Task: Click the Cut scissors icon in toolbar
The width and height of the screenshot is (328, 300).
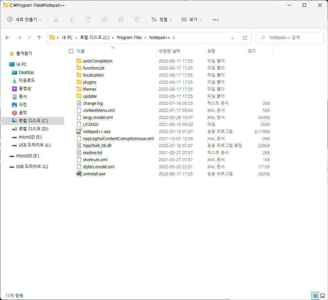Action: coord(56,19)
